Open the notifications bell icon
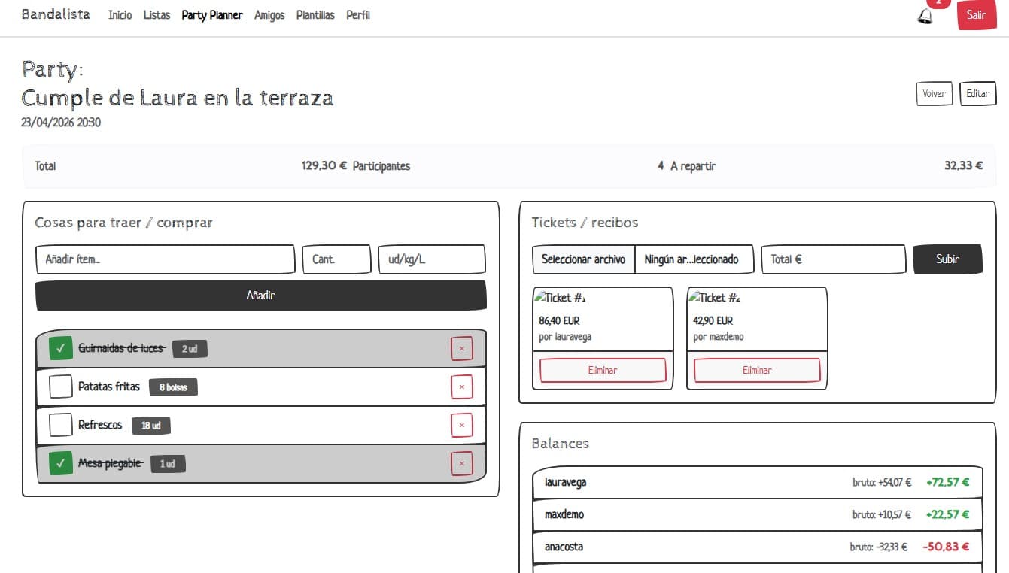Viewport: 1009px width, 573px height. (x=925, y=16)
